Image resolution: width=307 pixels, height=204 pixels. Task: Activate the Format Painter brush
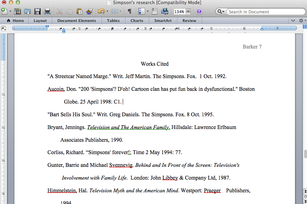click(x=89, y=11)
